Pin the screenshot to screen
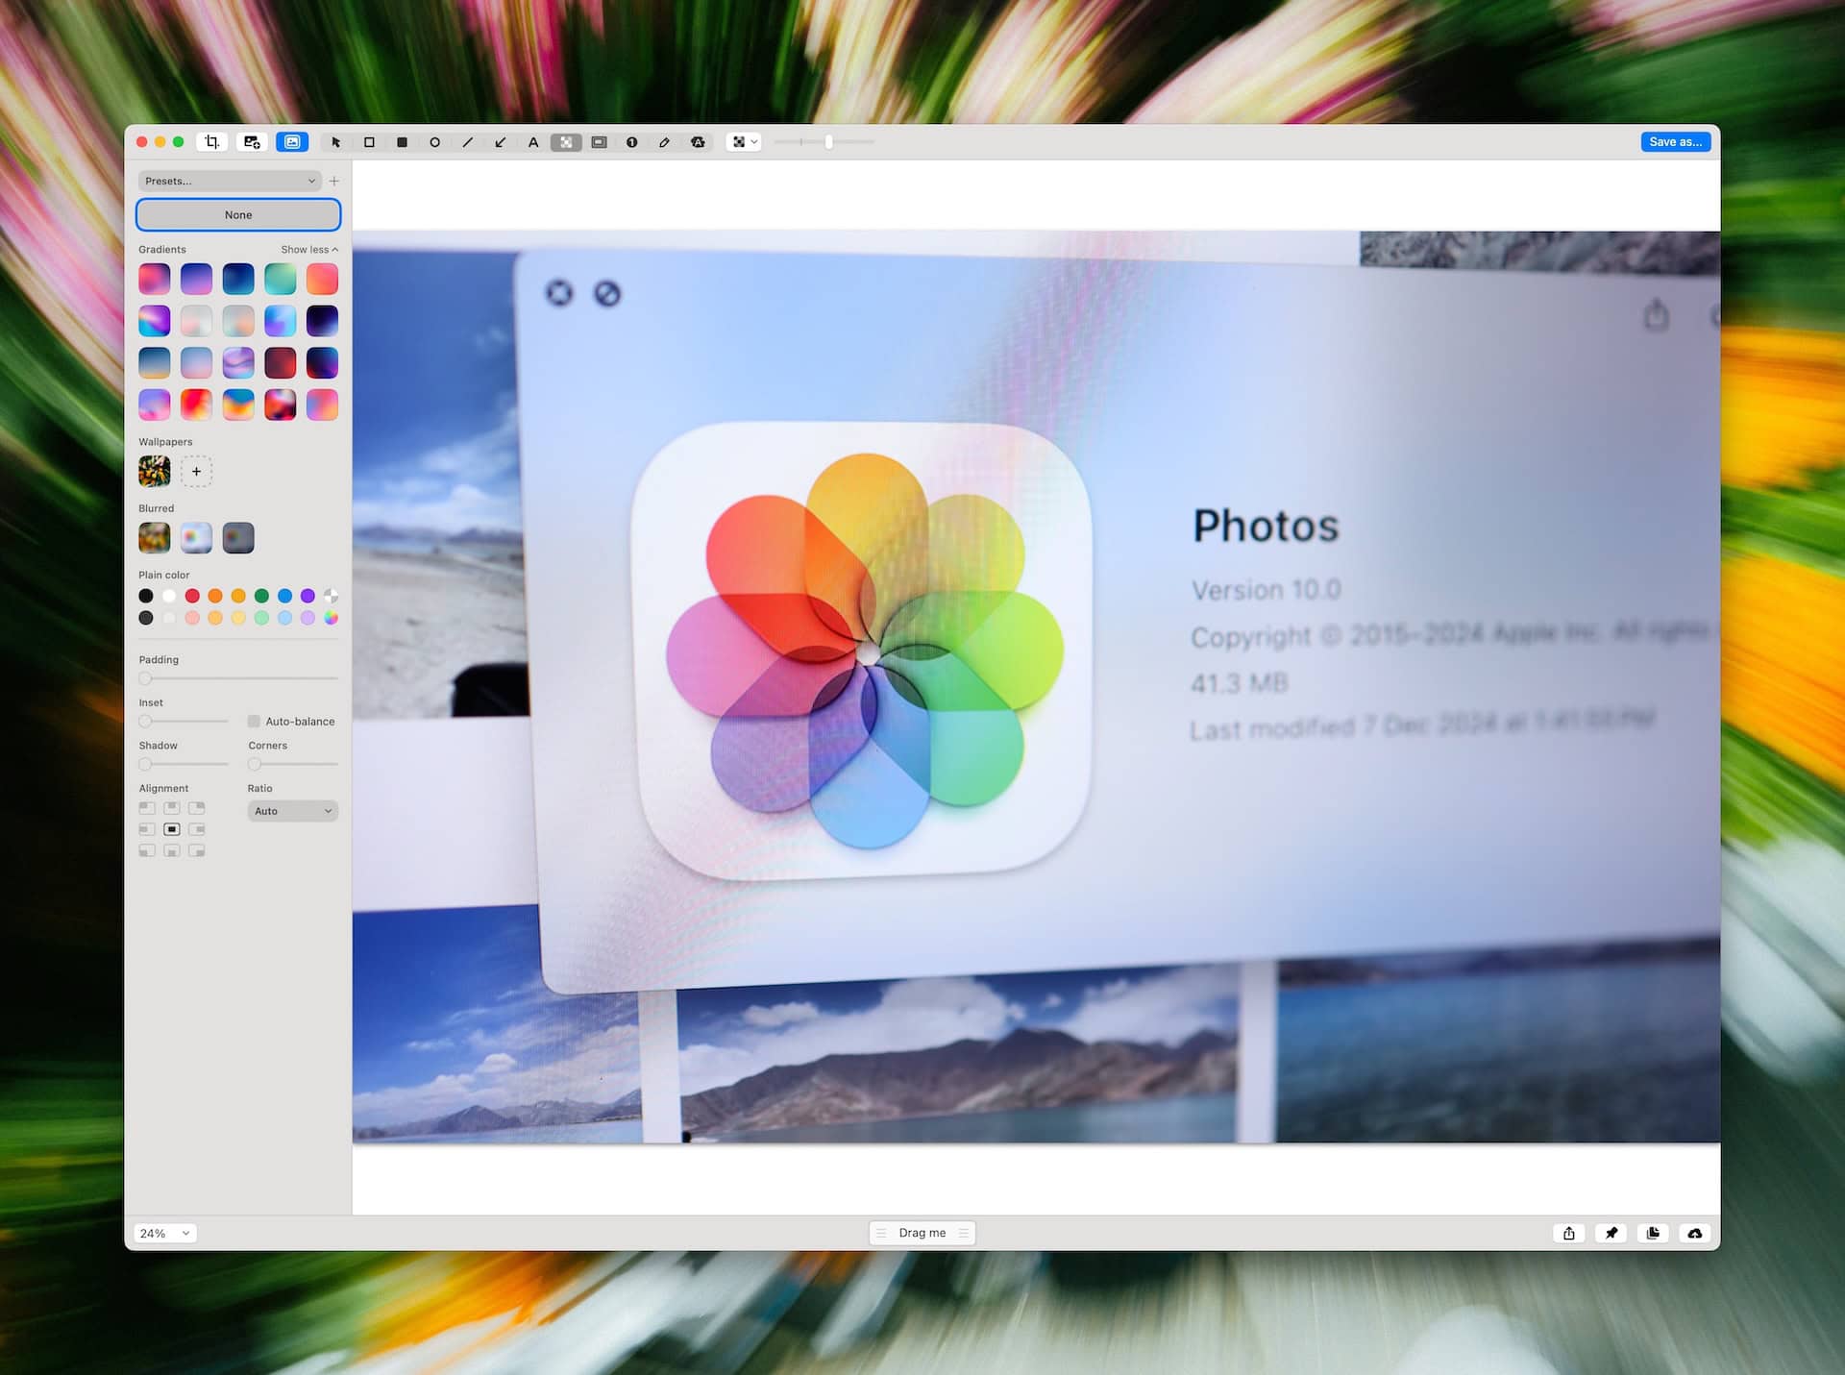The height and width of the screenshot is (1375, 1845). click(x=1611, y=1233)
